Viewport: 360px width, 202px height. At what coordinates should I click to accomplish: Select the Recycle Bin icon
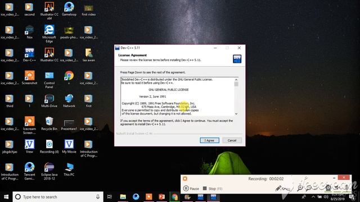pyautogui.click(x=49, y=123)
